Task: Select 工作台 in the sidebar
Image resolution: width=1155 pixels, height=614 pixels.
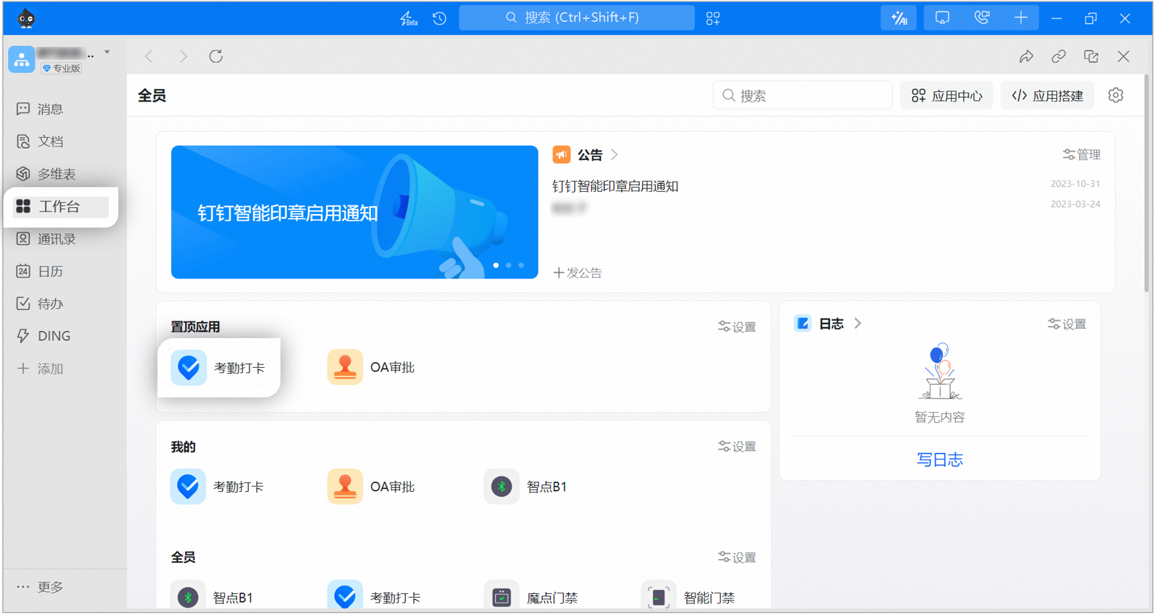Action: pos(60,207)
